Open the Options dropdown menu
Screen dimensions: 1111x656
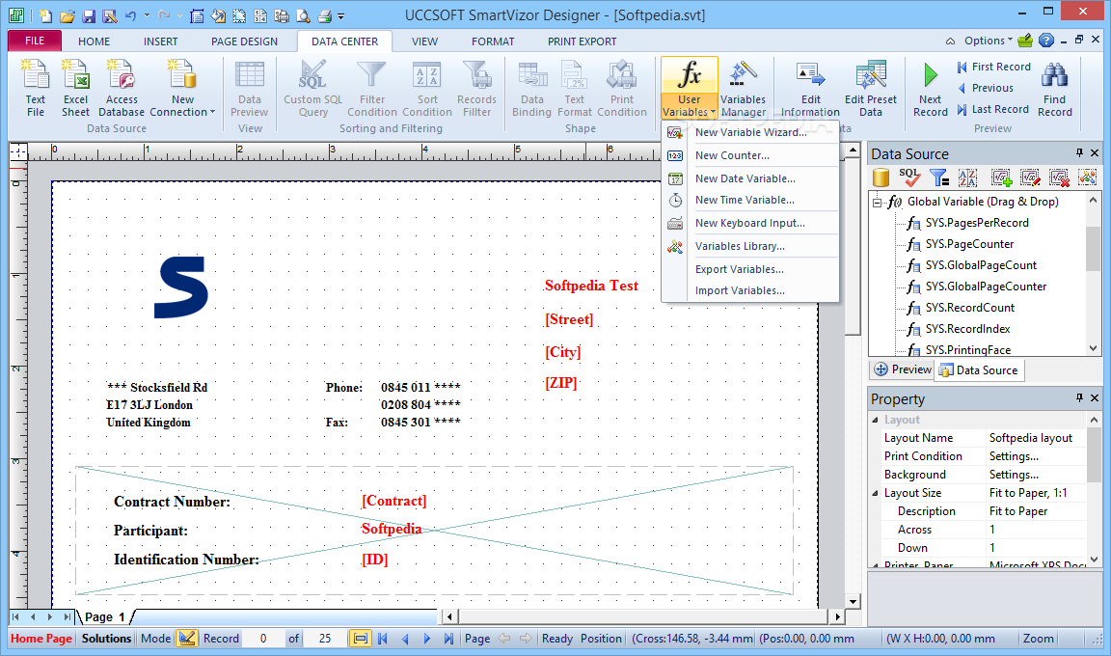click(x=988, y=41)
